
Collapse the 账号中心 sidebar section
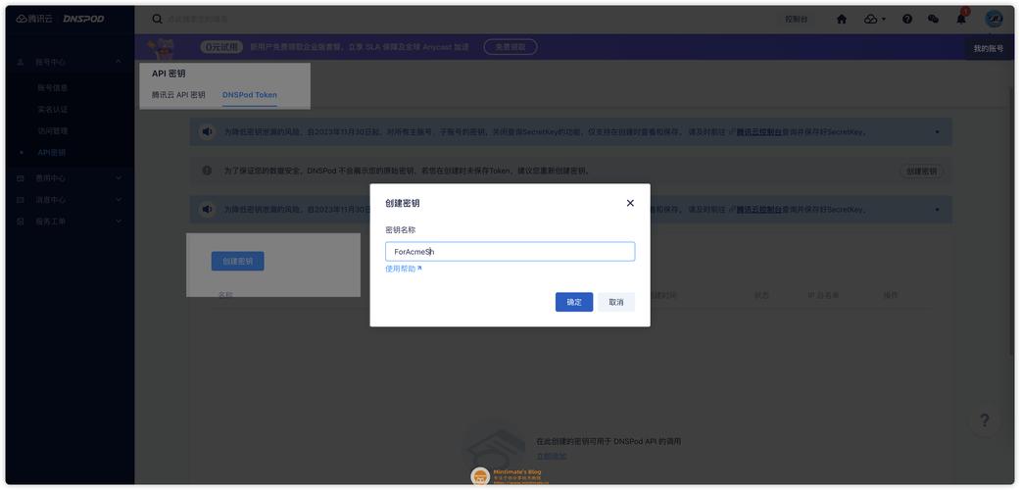(118, 62)
